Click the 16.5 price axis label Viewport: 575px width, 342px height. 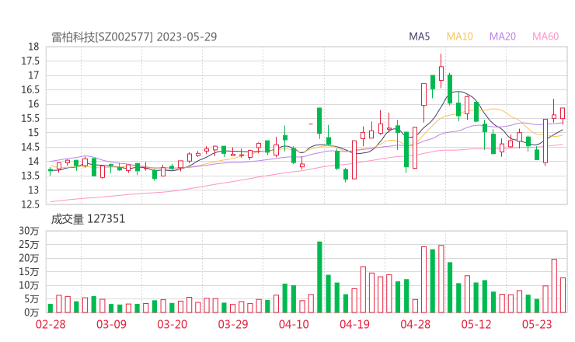(30, 89)
